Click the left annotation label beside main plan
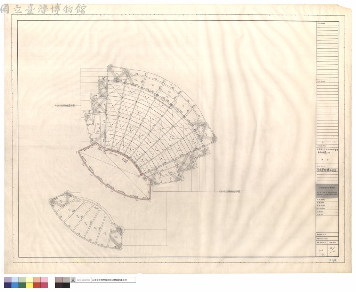 (x=66, y=105)
